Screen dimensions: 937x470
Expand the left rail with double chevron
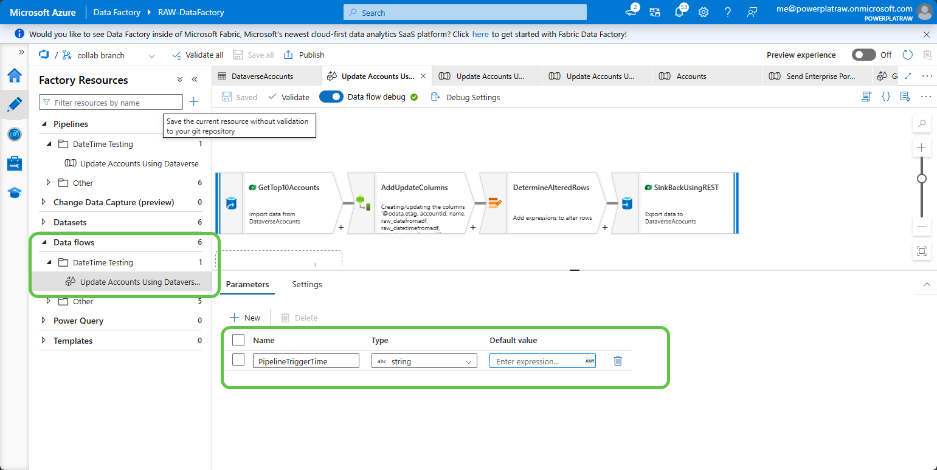coord(22,52)
